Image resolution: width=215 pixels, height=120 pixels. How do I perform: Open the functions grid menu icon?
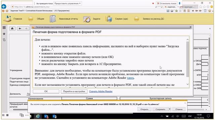(x=4, y=28)
